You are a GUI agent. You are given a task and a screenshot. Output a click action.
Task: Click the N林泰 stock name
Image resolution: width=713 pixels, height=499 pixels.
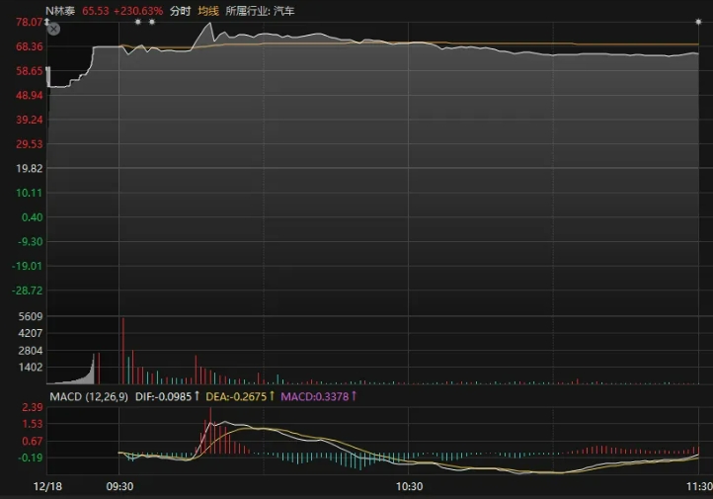pos(60,11)
